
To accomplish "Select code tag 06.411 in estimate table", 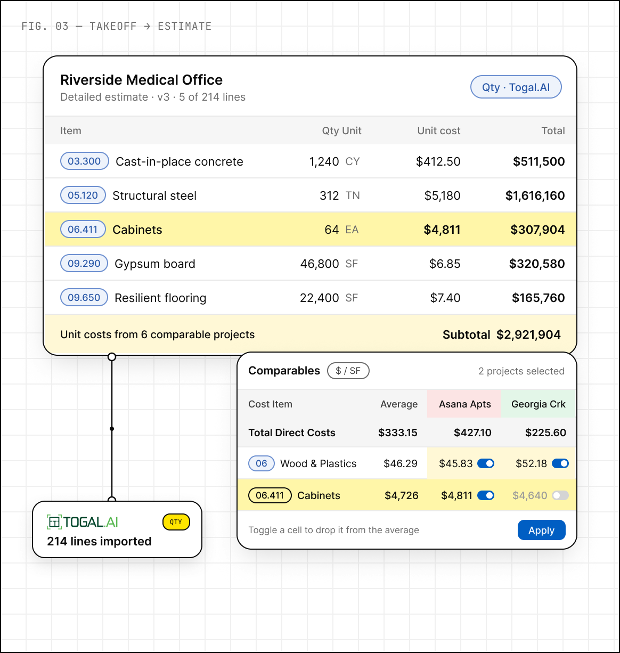I will [x=83, y=230].
